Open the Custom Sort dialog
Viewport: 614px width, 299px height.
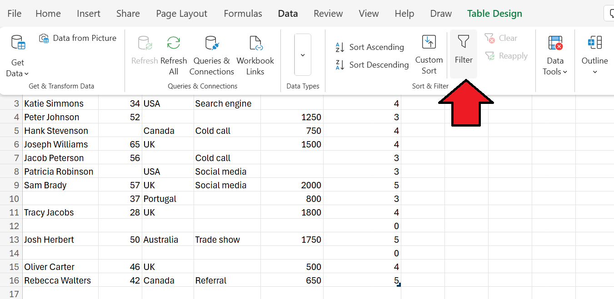(x=429, y=54)
